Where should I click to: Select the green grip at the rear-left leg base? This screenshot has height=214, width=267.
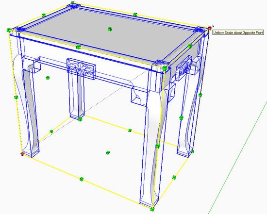point(80,119)
